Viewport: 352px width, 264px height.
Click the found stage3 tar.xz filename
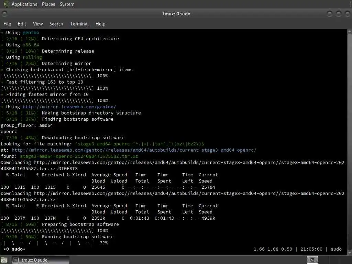(79, 156)
